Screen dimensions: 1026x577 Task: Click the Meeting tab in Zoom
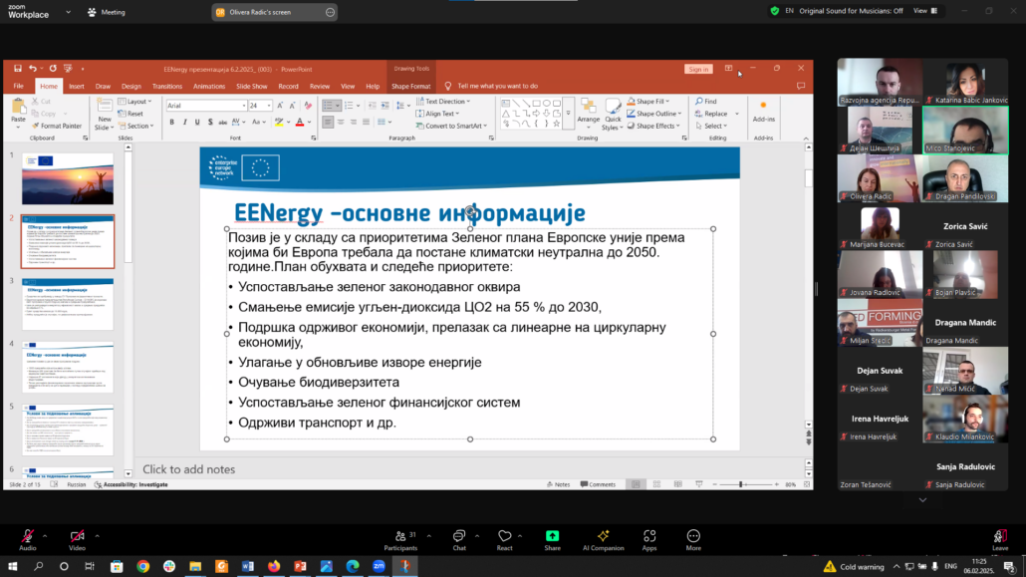pyautogui.click(x=106, y=12)
